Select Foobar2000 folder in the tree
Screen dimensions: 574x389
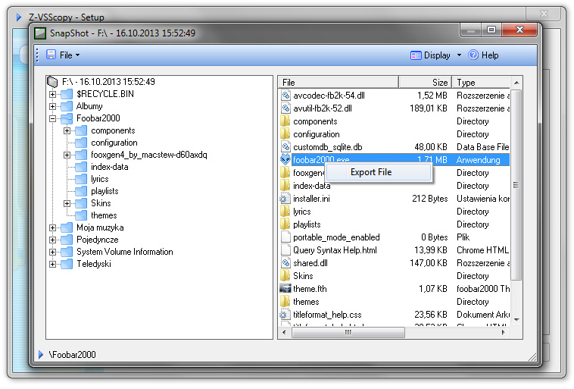tap(98, 118)
